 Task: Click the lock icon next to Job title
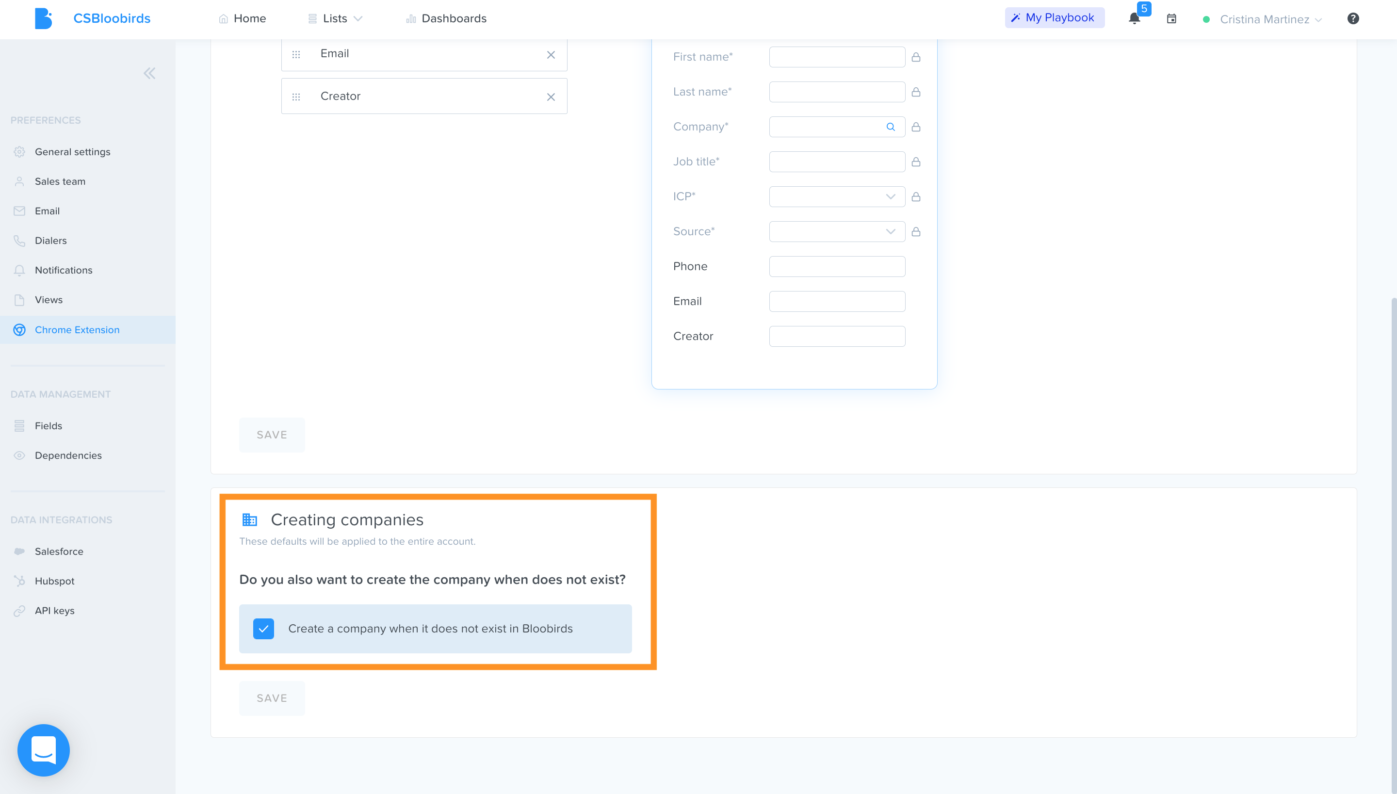[916, 162]
